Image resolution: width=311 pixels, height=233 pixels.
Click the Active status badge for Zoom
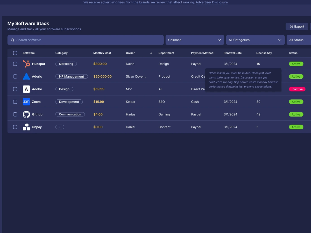coord(296,102)
